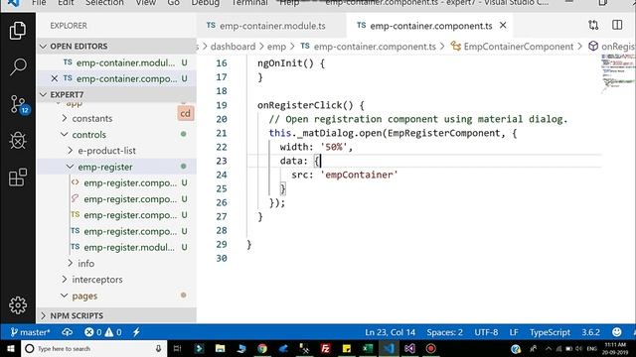Open the Debug menu
The height and width of the screenshot is (357, 636).
(206, 3)
